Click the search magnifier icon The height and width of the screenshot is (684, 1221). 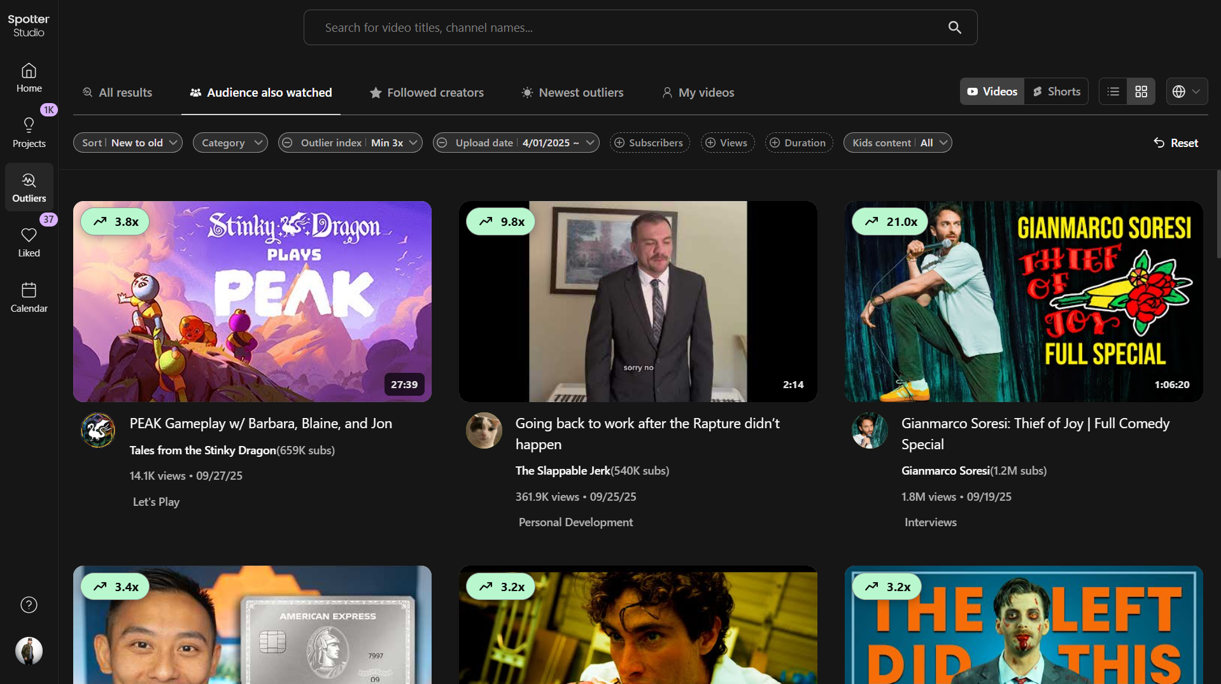(954, 27)
